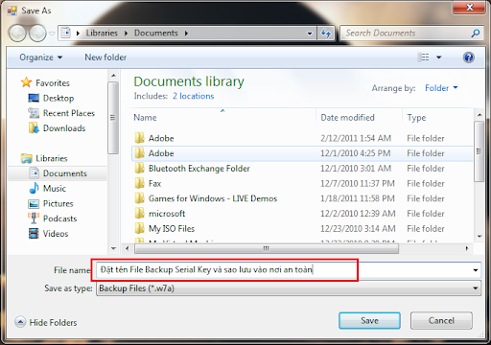Click the File name input field

[x=284, y=270]
